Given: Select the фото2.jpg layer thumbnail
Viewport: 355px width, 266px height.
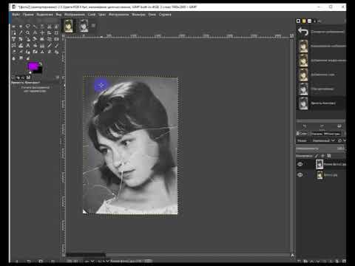Looking at the screenshot, I should click(319, 175).
